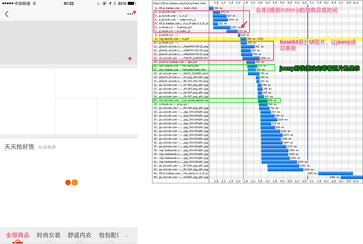Image resolution: width=363 pixels, height=244 pixels.
Task: Select waterfall row 5 spm.0.1.9.js
Action: tap(181, 24)
